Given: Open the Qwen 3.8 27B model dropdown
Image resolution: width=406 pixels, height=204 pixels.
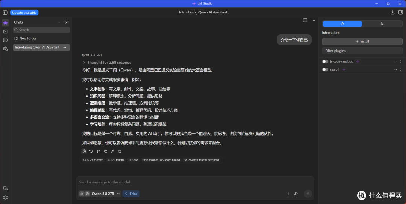Looking at the screenshot, I should pyautogui.click(x=106, y=194).
